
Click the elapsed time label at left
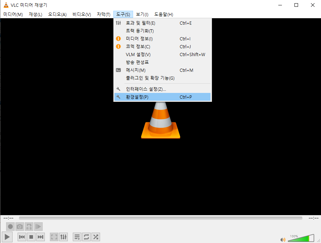(8, 218)
